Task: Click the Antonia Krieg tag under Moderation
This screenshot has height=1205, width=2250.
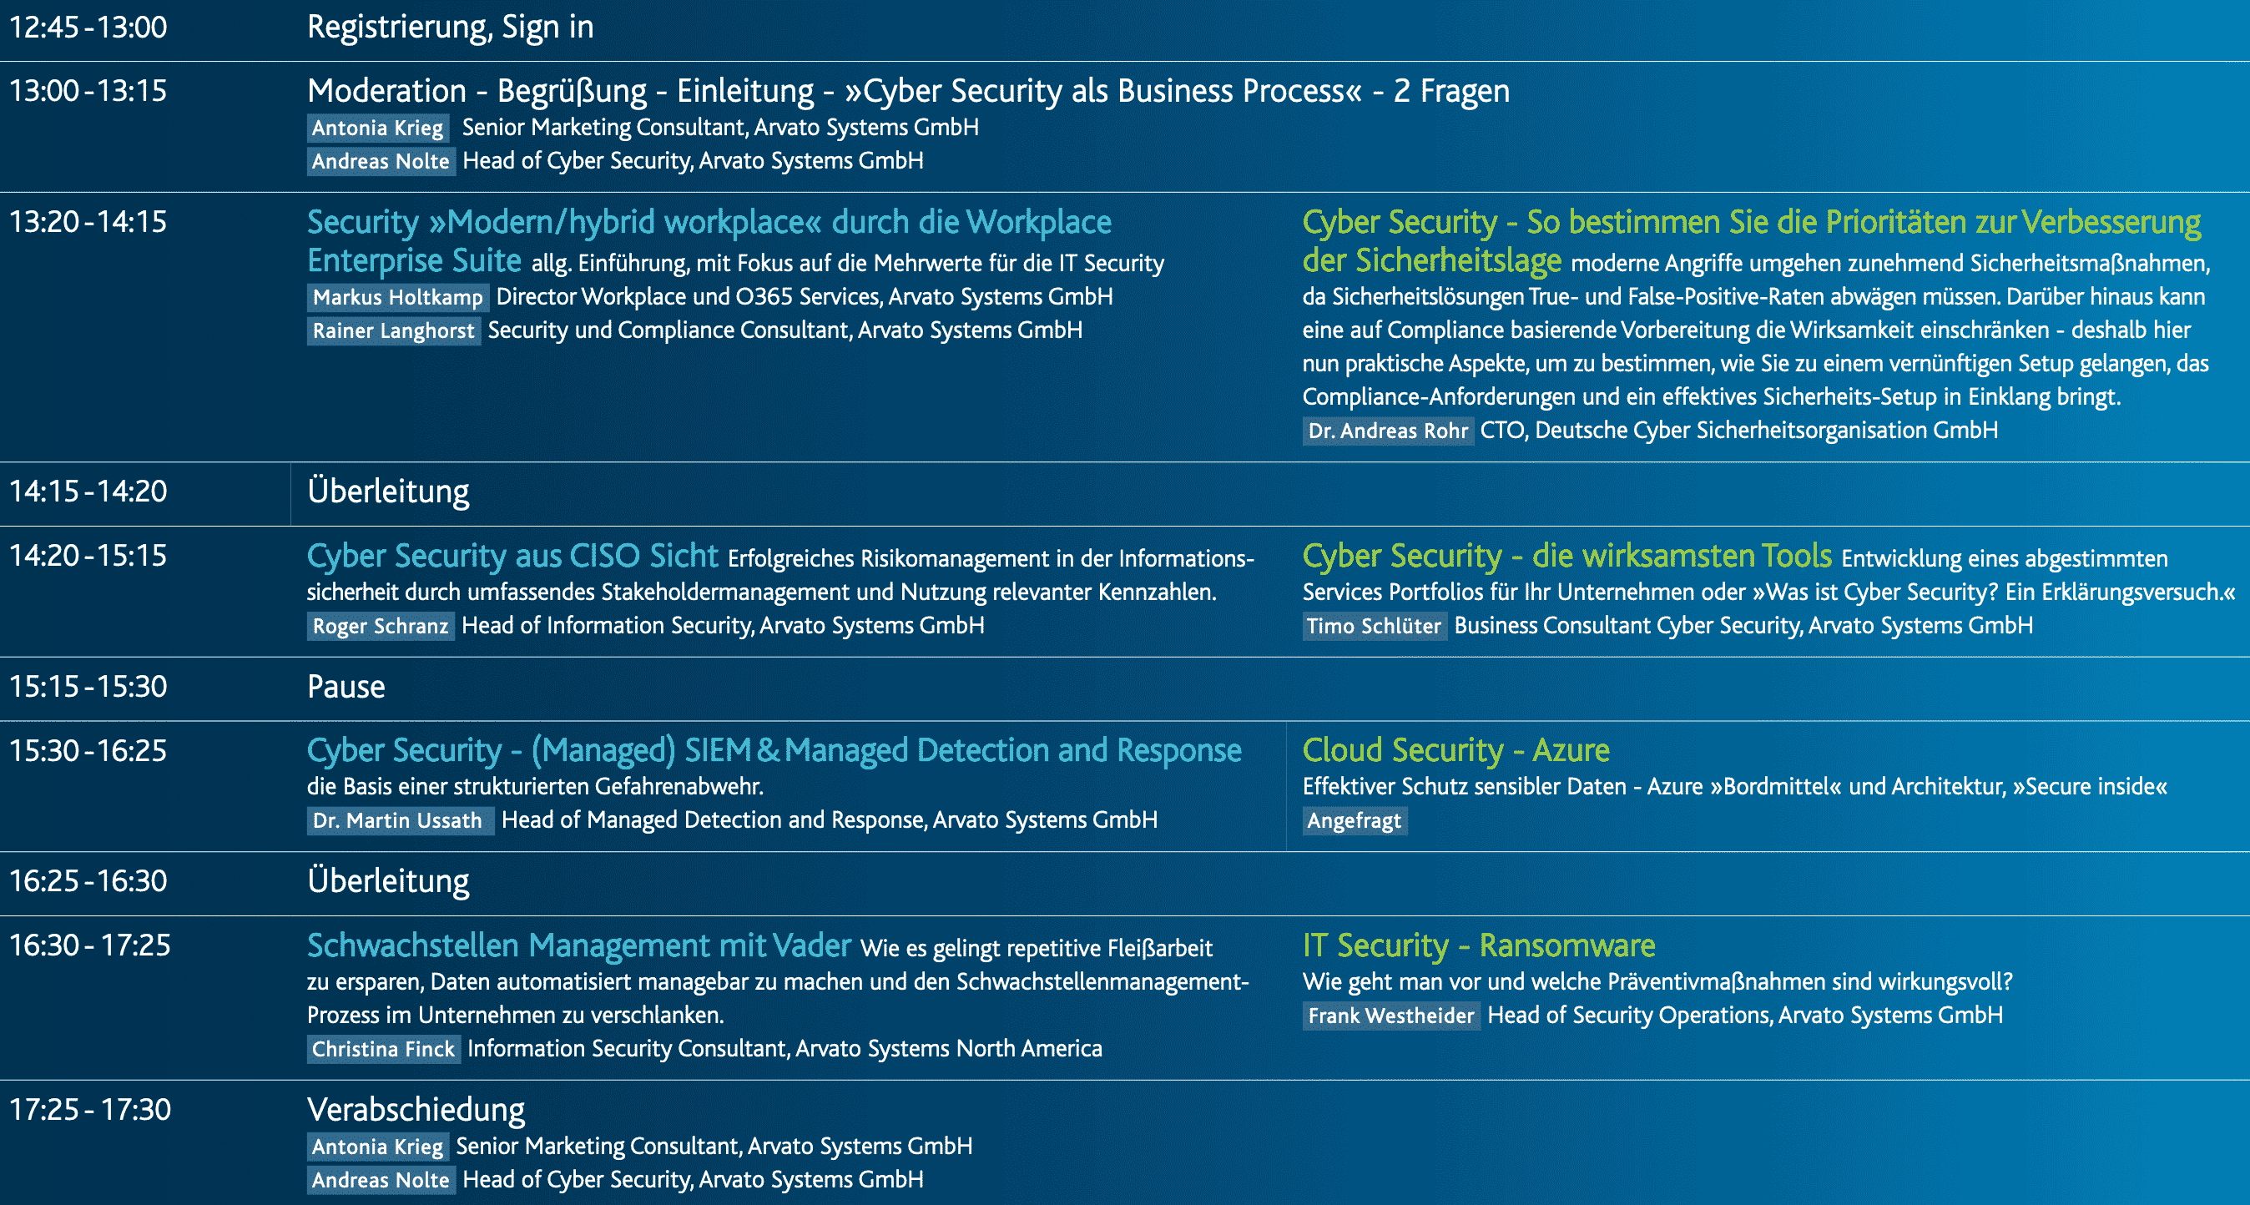Action: (x=378, y=128)
